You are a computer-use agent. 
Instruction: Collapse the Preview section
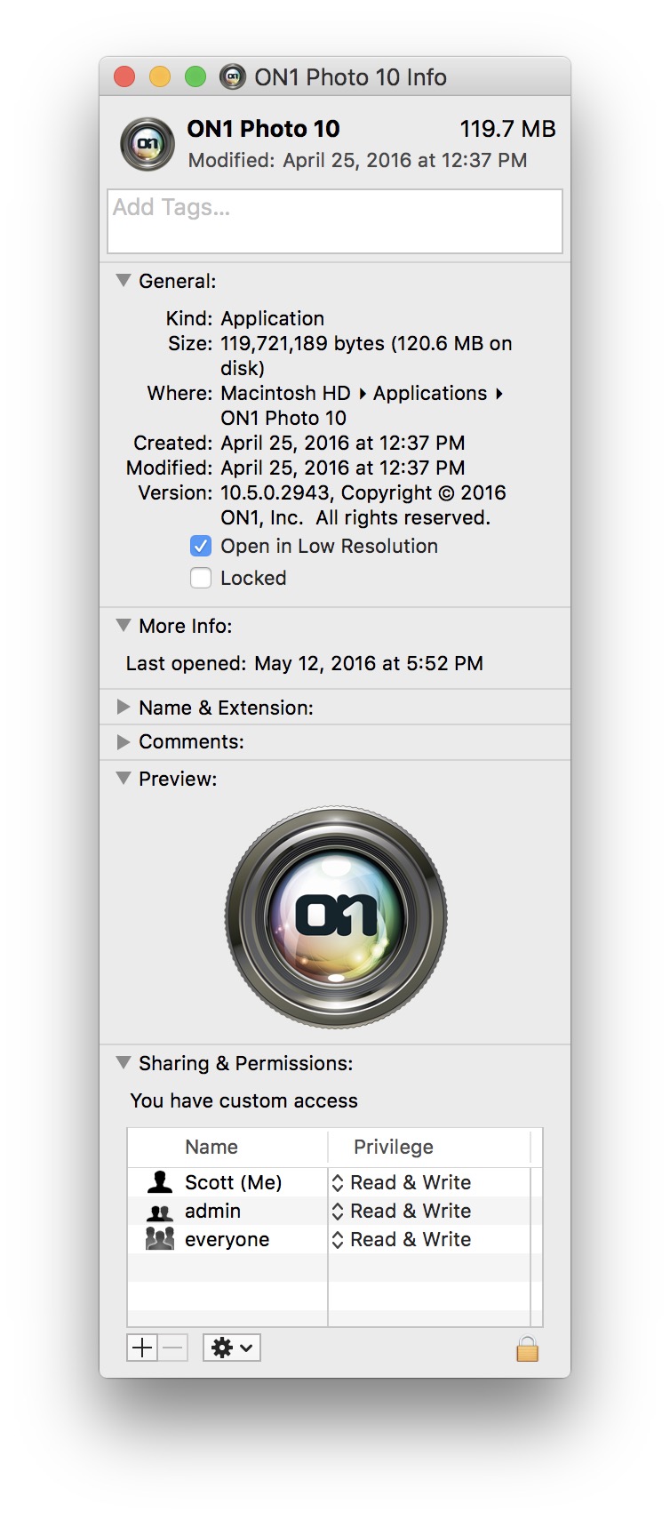[124, 778]
